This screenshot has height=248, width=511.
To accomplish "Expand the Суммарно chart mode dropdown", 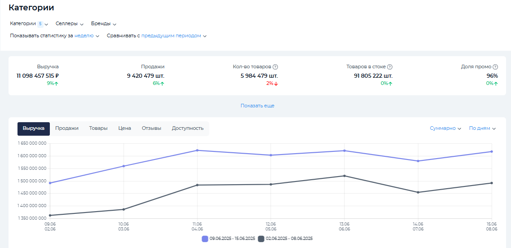I will pos(445,128).
